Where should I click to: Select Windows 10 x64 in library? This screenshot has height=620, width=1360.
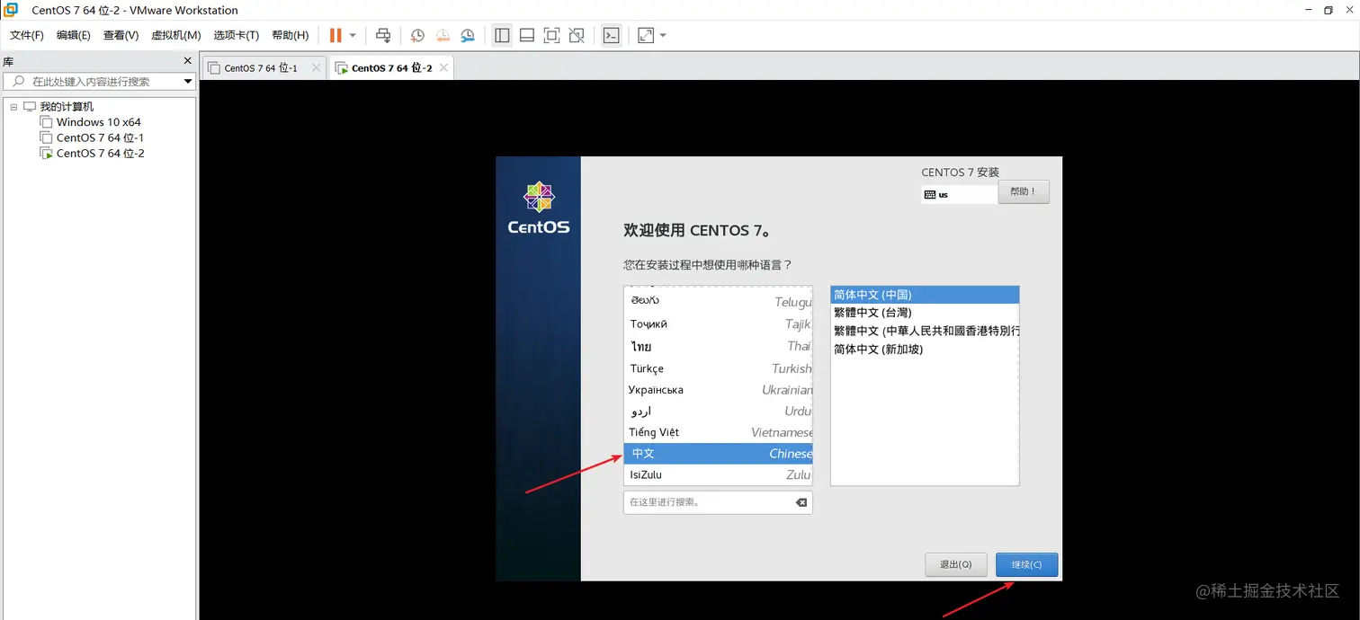click(x=99, y=122)
